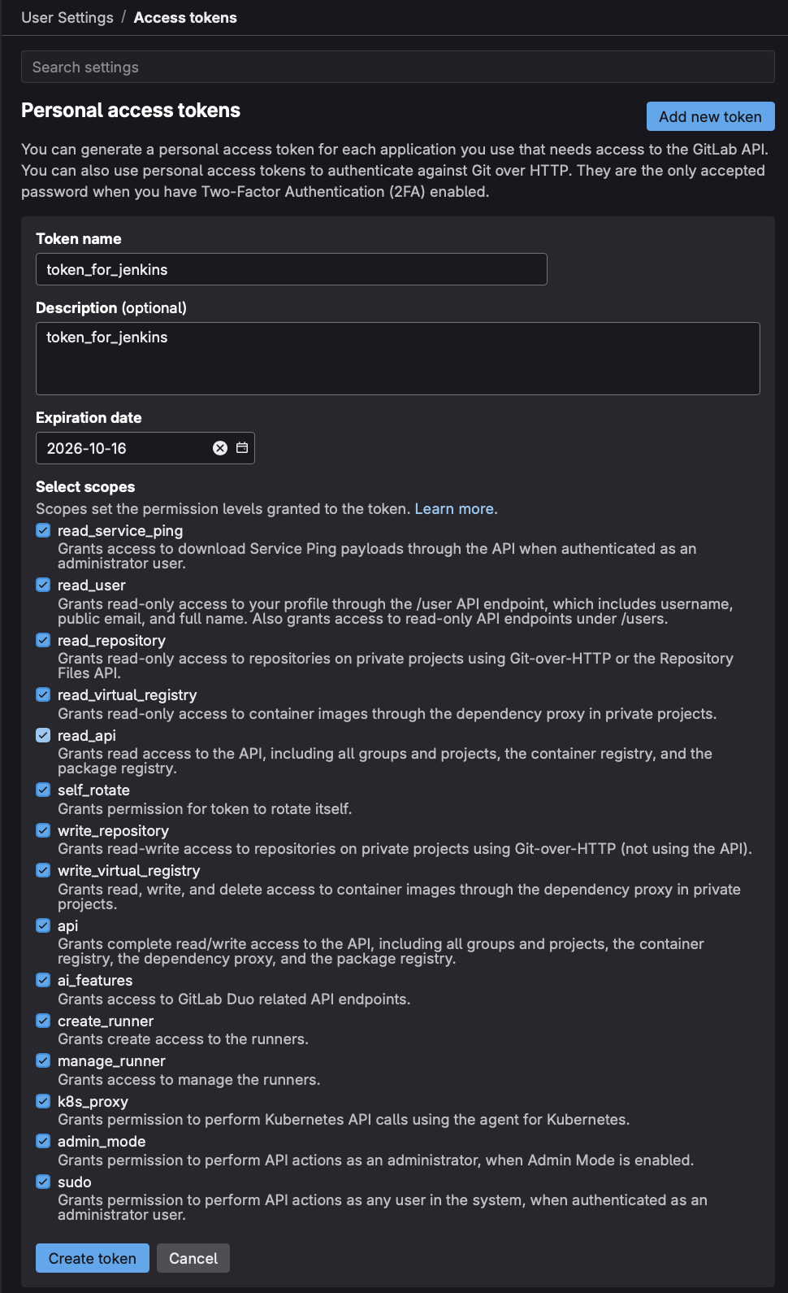Uncheck the admin_mode scope
788x1293 pixels.
[x=43, y=1141]
